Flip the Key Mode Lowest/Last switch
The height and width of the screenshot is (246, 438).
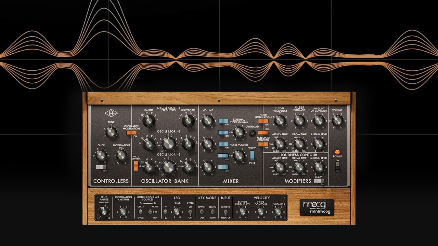click(x=202, y=212)
